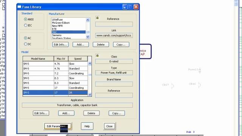Click the Help button

point(87,126)
